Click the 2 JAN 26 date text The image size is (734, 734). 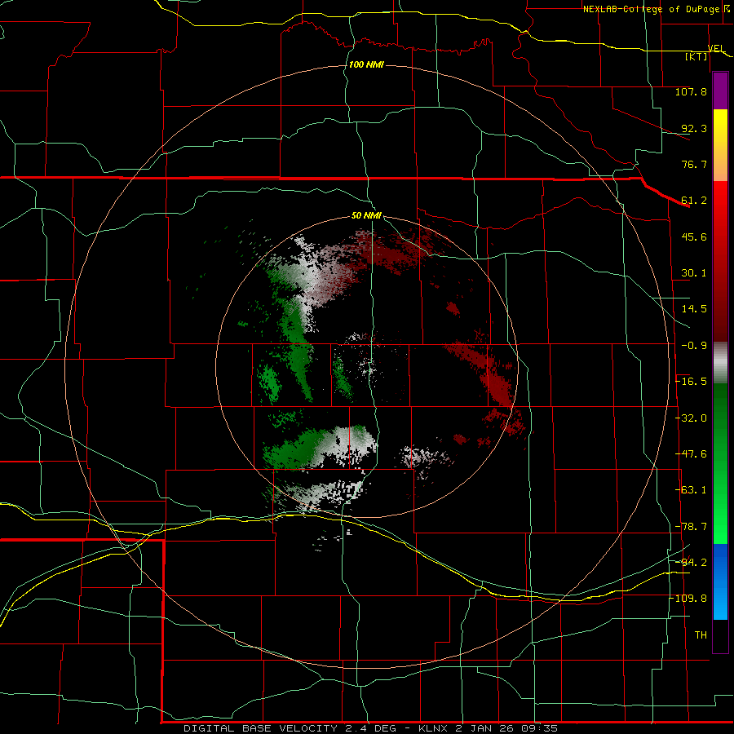(484, 728)
